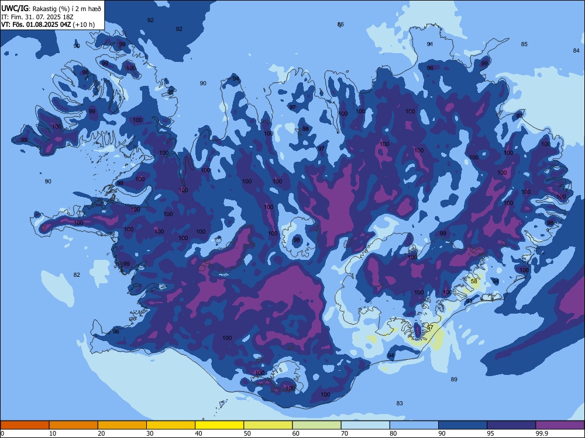Click the pale blue 70–80 legend swatch

pyautogui.click(x=365, y=425)
